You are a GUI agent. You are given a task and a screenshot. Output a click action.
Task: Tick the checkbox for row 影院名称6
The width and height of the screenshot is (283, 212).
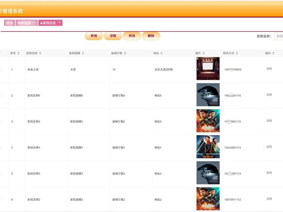click(x=1, y=95)
